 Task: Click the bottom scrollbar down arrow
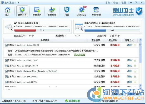click(x=140, y=88)
